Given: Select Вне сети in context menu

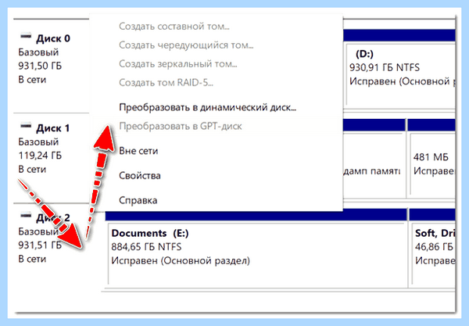Looking at the screenshot, I should (138, 151).
